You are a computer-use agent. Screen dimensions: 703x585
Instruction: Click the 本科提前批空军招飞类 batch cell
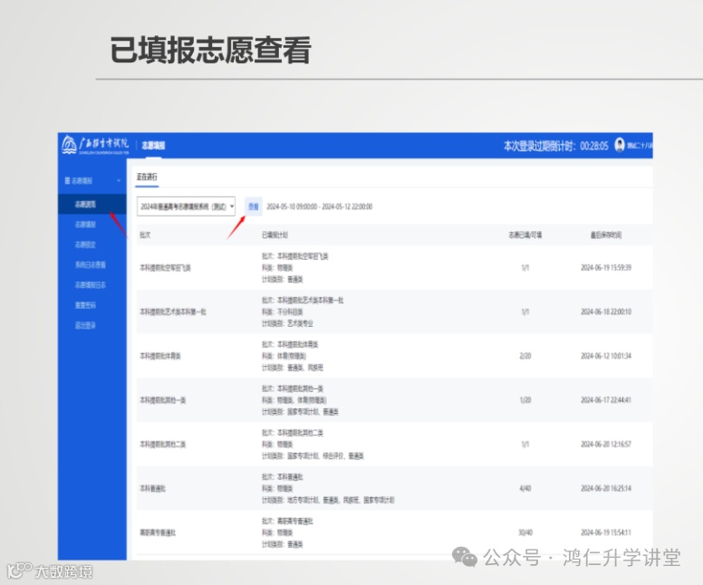coord(165,268)
